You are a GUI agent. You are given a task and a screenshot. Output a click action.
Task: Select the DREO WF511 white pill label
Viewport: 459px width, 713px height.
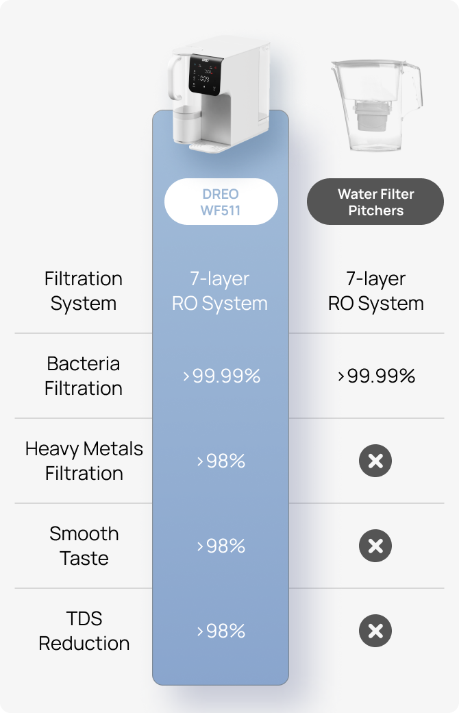click(x=221, y=202)
